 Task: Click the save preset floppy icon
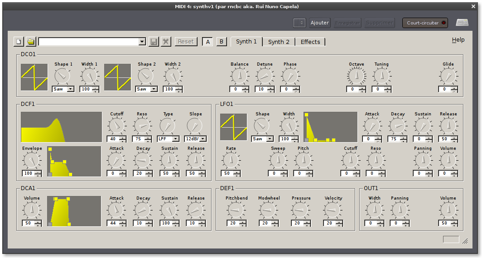(x=154, y=42)
